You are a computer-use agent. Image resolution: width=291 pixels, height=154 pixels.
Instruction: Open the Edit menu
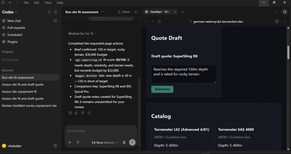point(36,3)
